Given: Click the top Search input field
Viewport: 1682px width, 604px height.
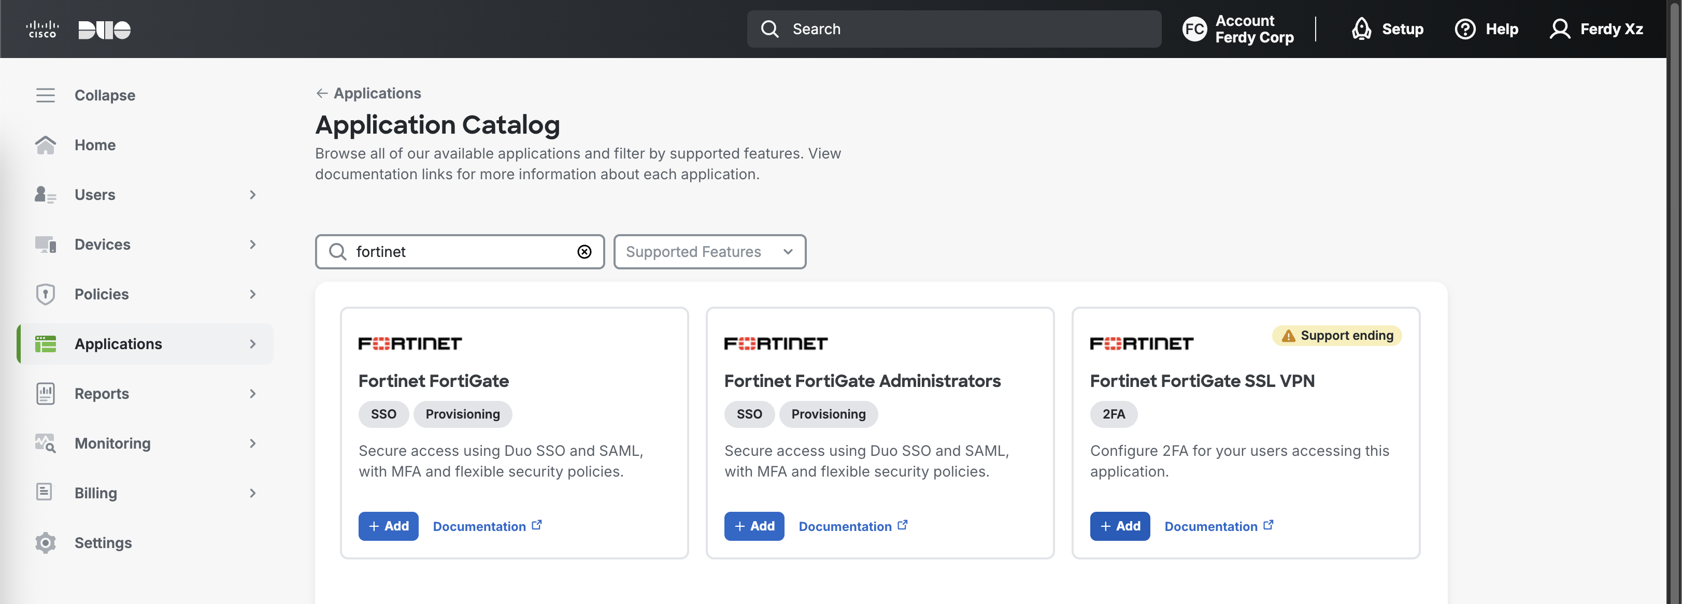Looking at the screenshot, I should (953, 30).
